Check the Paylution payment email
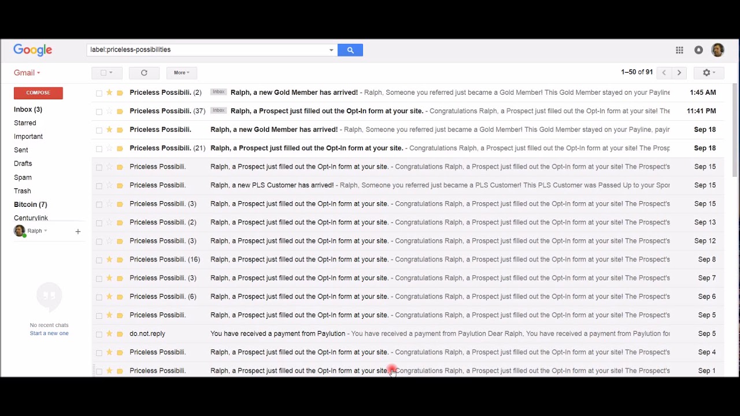The image size is (740, 416). pos(99,334)
